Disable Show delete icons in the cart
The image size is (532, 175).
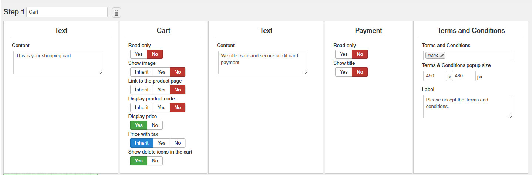(x=155, y=161)
